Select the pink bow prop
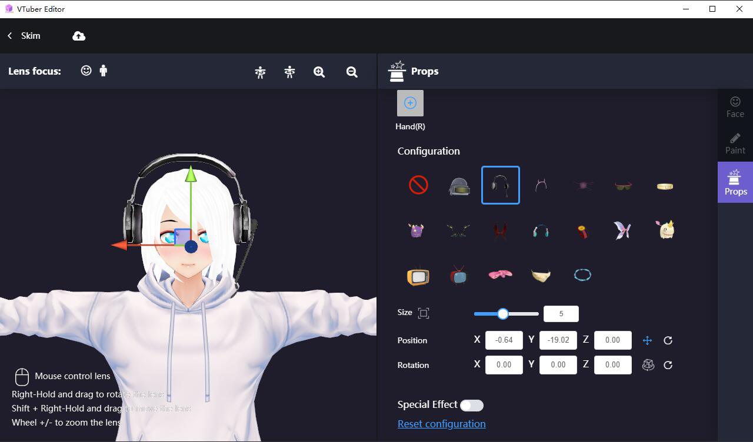This screenshot has height=442, width=753. pos(500,274)
